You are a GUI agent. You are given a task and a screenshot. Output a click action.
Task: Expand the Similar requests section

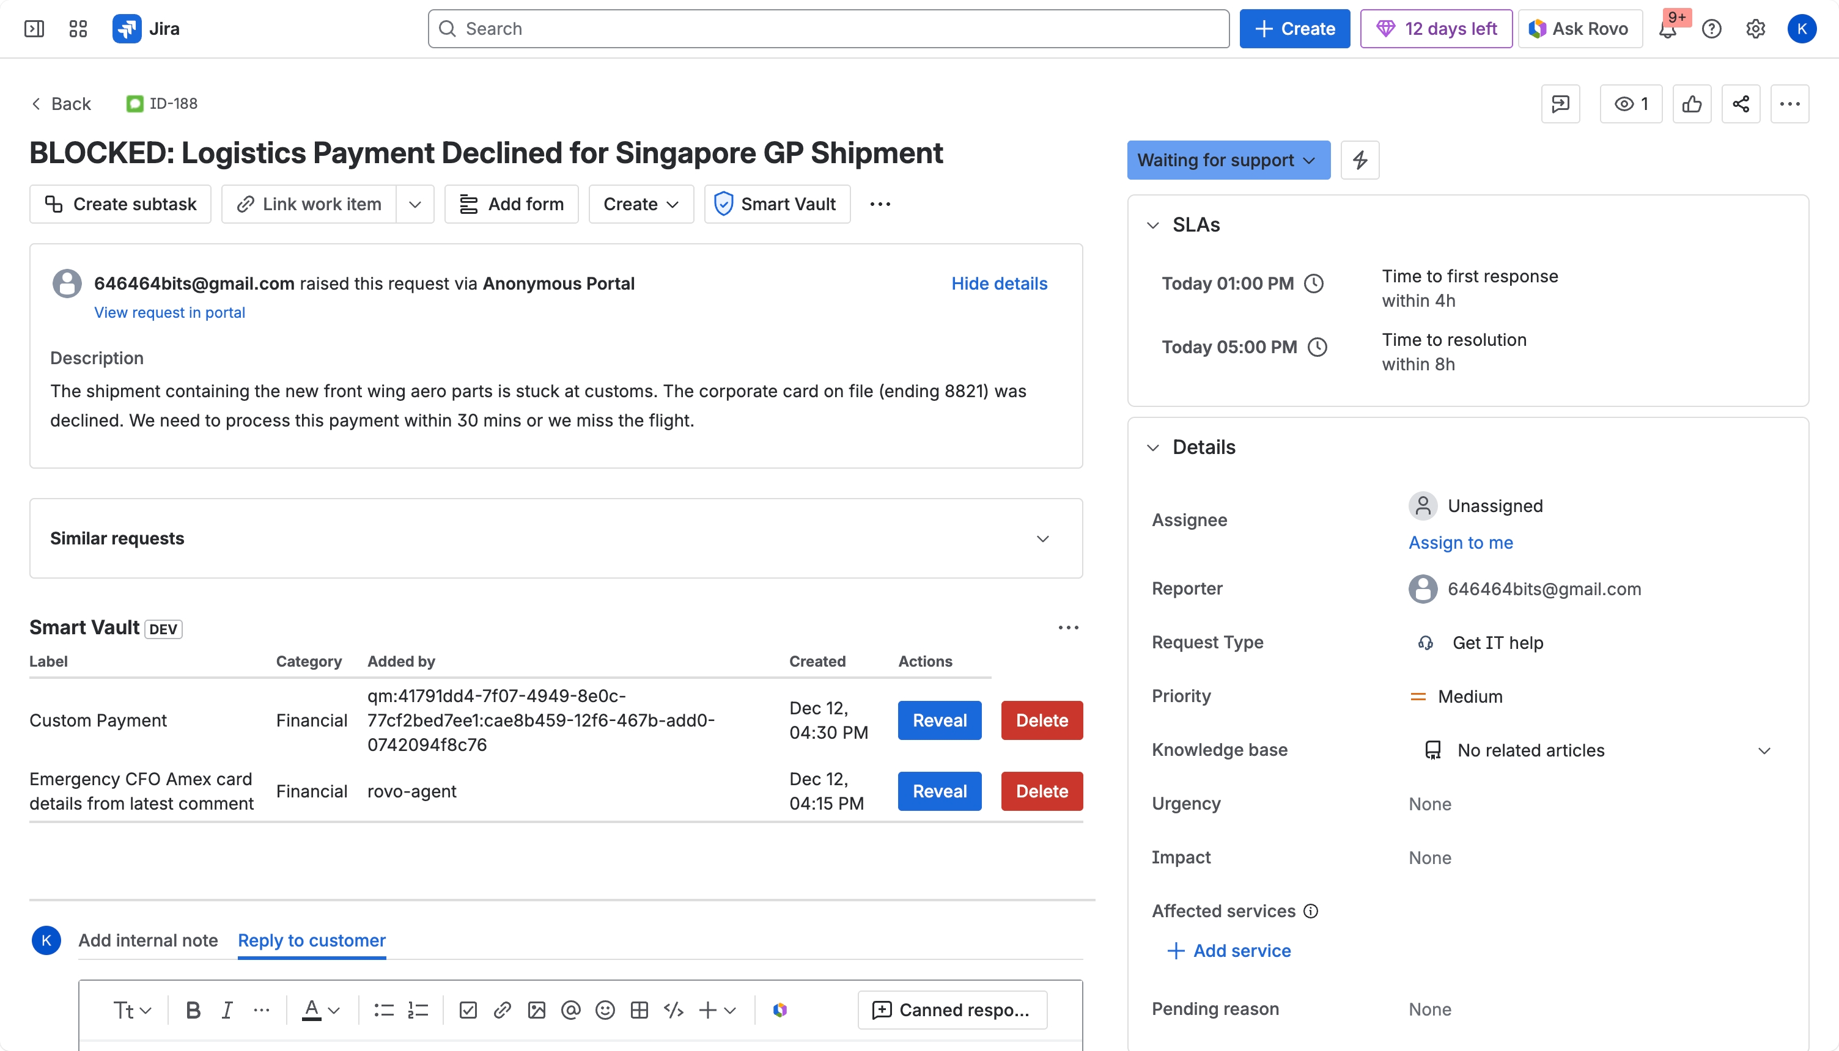(x=1042, y=538)
